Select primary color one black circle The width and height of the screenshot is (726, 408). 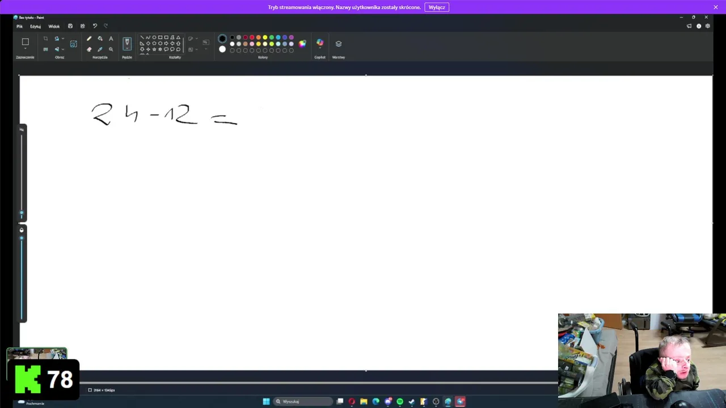pos(222,39)
